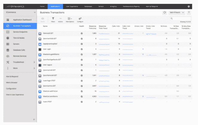Sort by the Health column header
Screen dimensions: 198x125
(82, 26)
